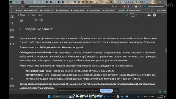The height and width of the screenshot is (99, 176).
Task: Open the RAM/Disk runtime dropdown arrow
Action: point(142,15)
